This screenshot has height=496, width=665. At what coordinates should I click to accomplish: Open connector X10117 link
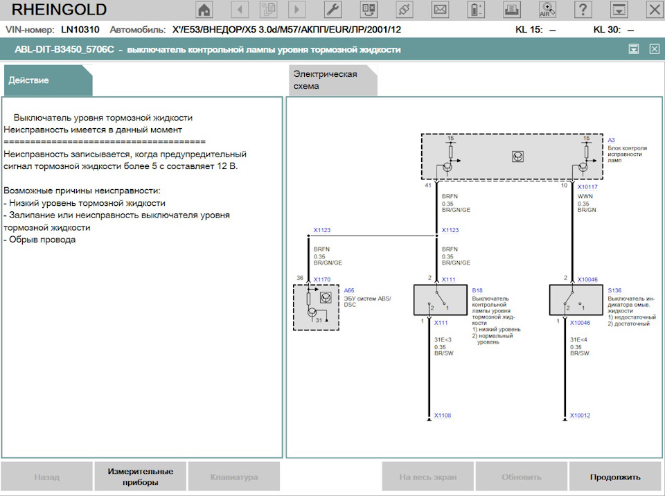(587, 186)
